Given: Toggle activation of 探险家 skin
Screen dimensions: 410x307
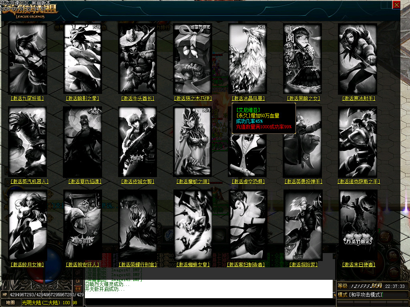Looking at the screenshot, I should point(303,265).
